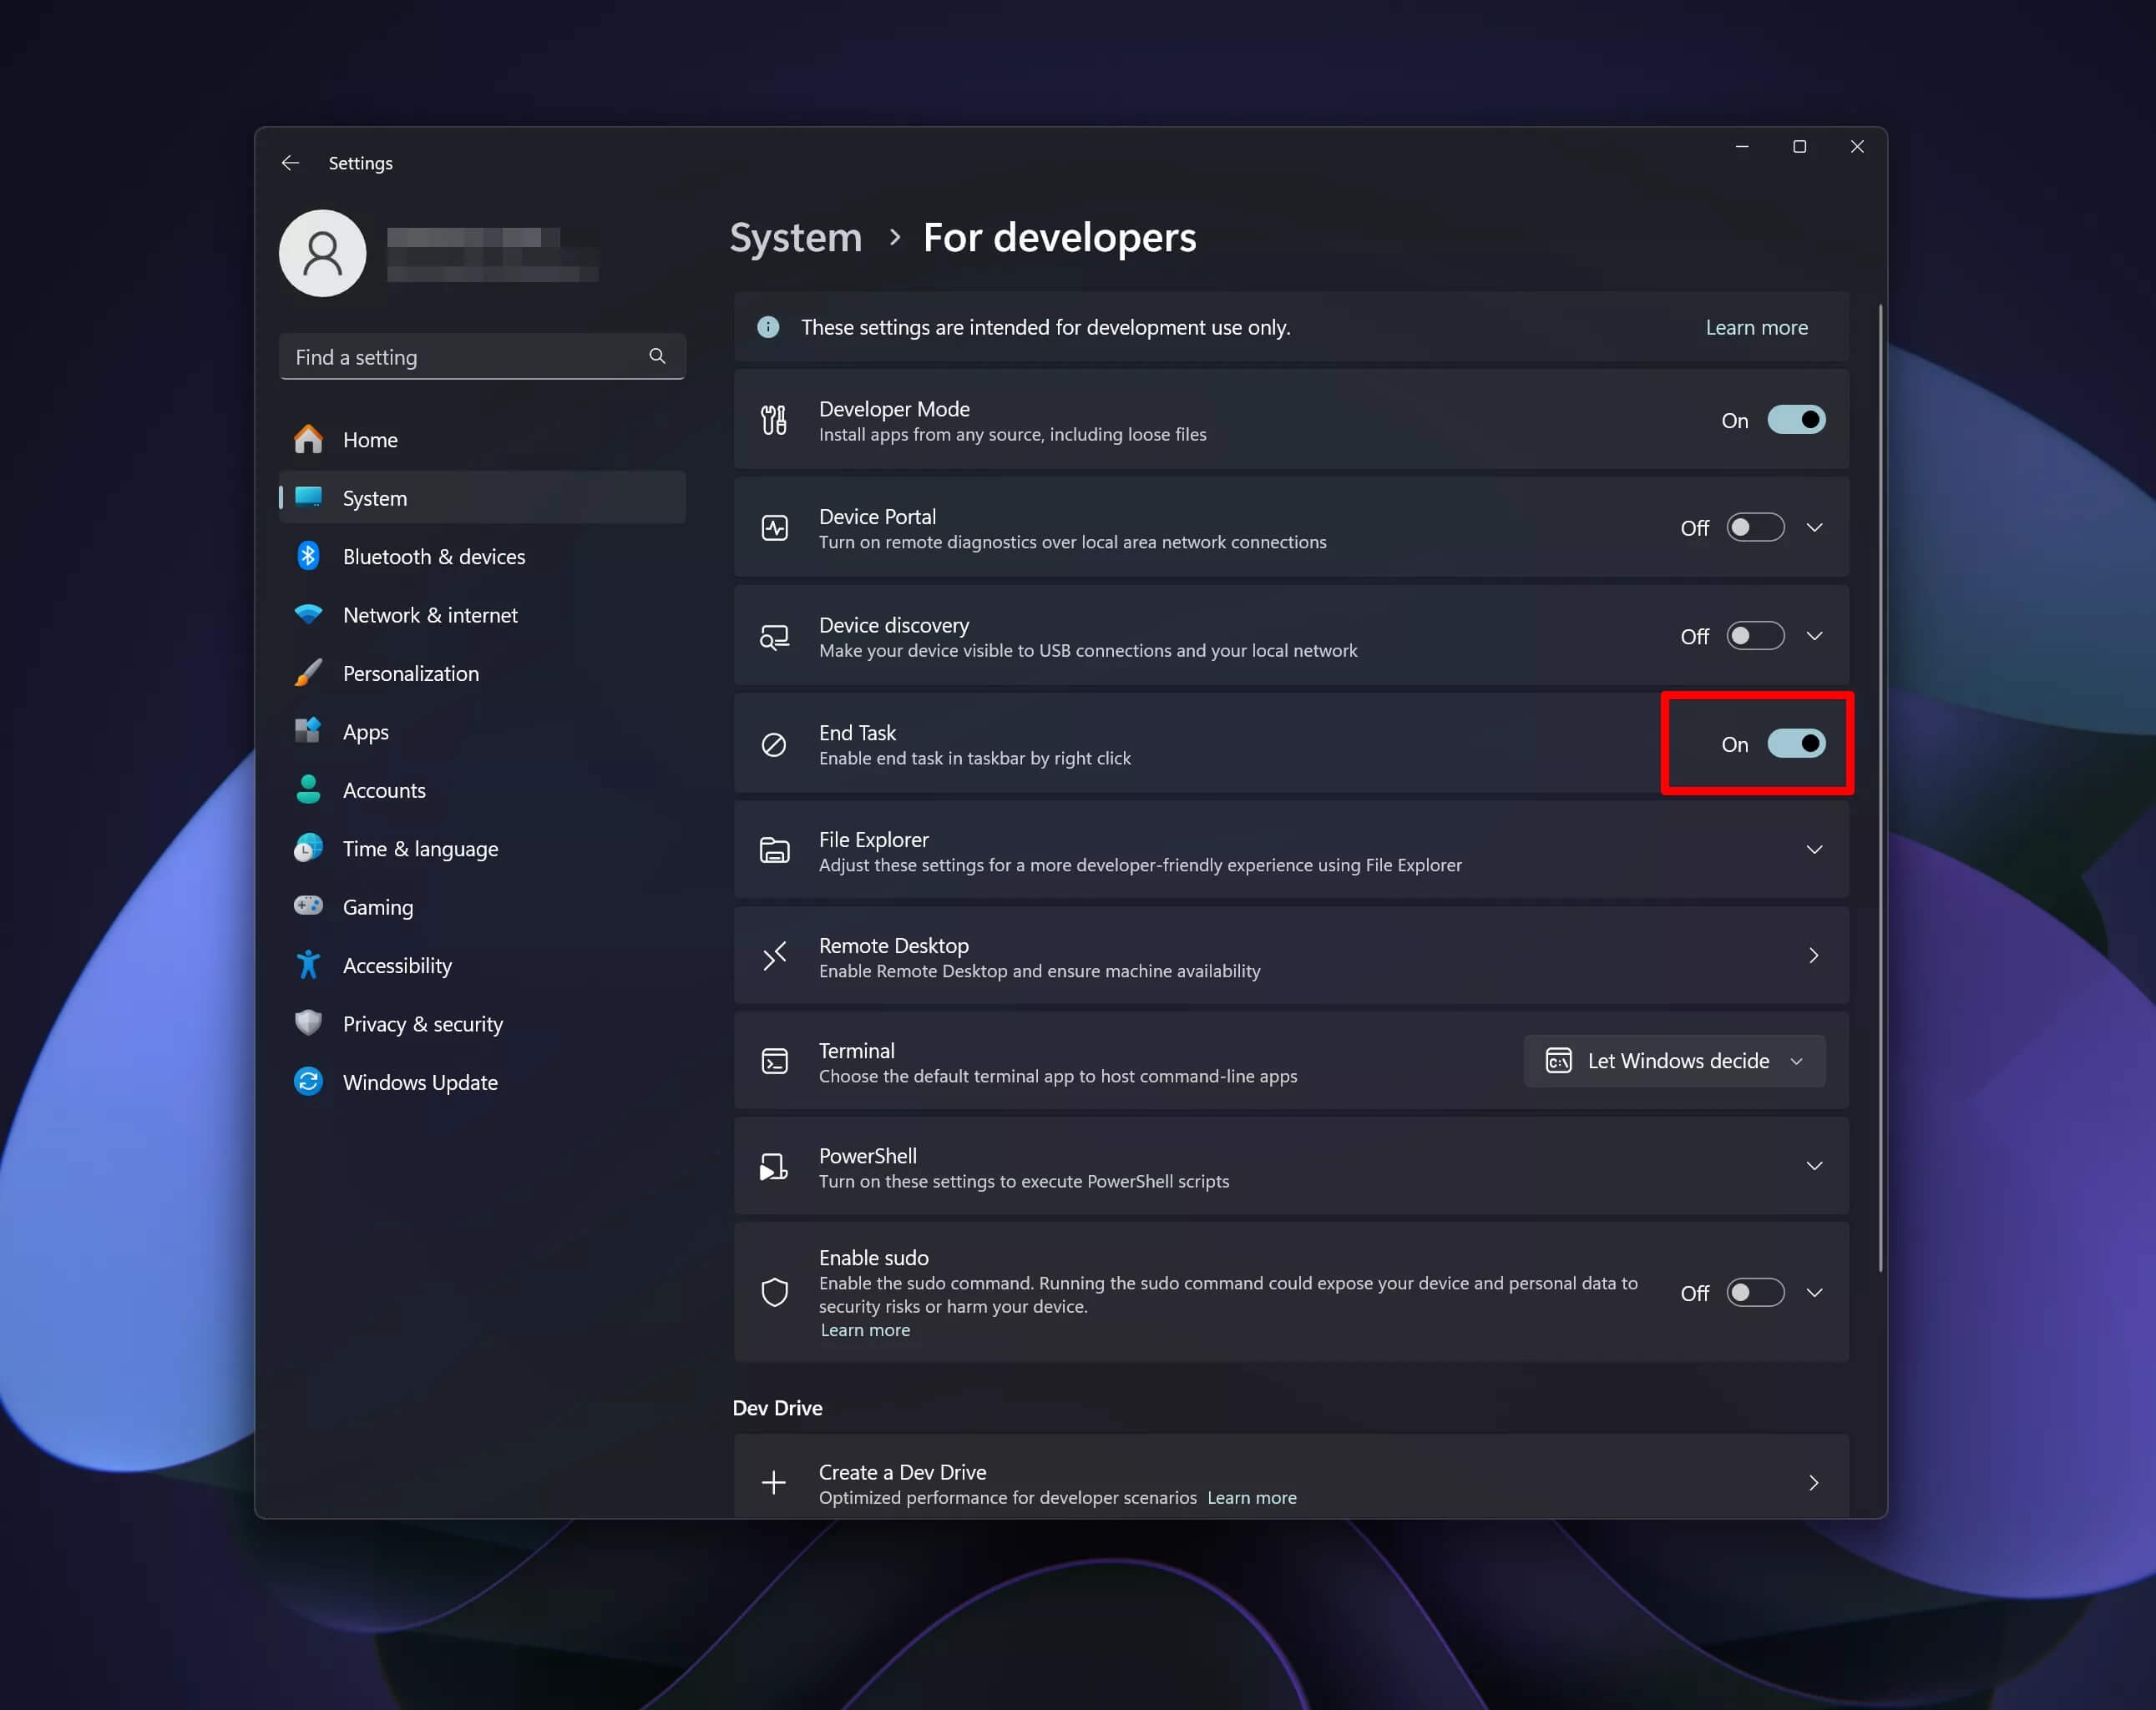Viewport: 2156px width, 1710px height.
Task: Minimize the Settings window
Action: [1742, 147]
